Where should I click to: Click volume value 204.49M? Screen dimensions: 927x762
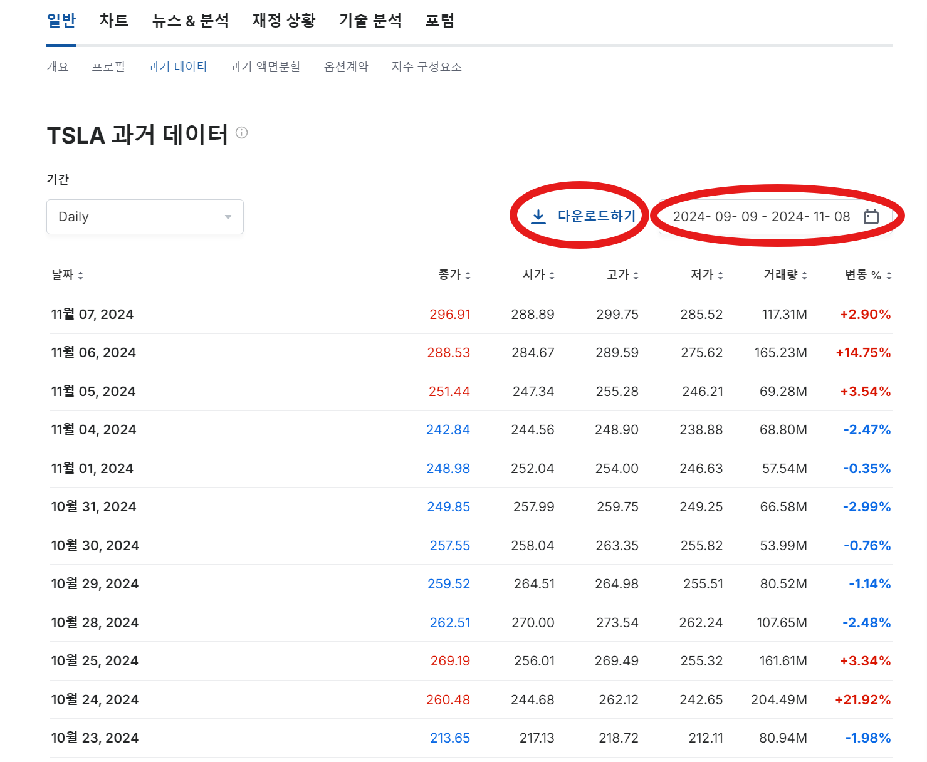tap(779, 700)
